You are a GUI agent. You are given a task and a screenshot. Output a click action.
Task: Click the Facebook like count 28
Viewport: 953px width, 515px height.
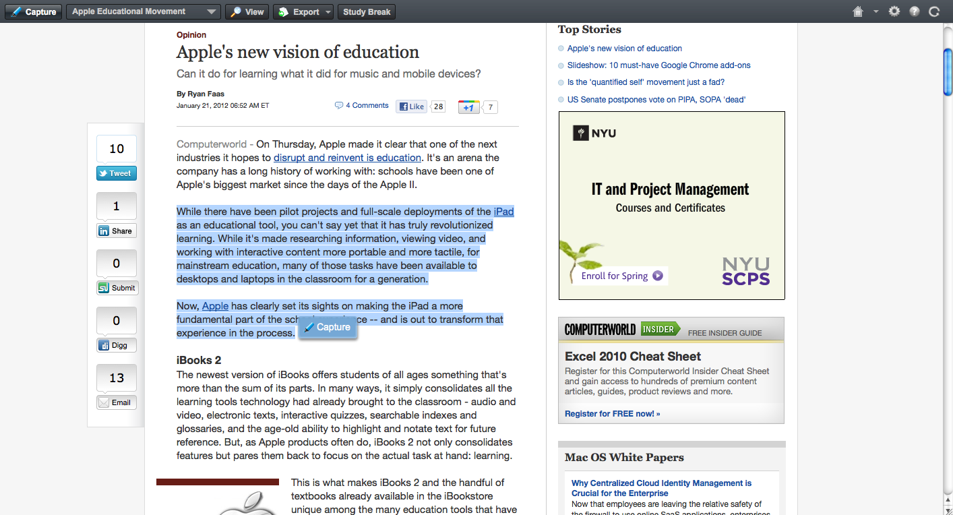[438, 107]
